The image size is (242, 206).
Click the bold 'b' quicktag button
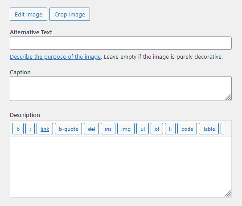(x=18, y=129)
